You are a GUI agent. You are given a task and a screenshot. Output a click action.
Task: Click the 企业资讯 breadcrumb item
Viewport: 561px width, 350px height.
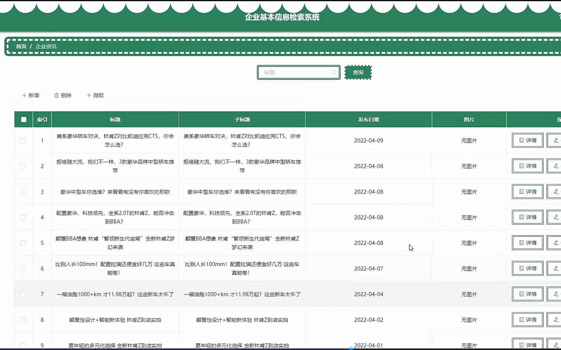(x=46, y=46)
